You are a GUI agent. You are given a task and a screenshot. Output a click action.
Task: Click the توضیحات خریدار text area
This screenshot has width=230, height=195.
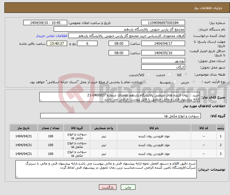106,169
